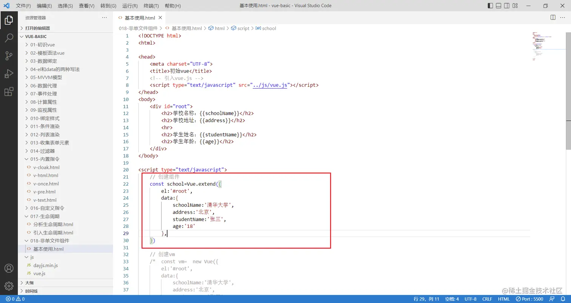This screenshot has width=571, height=303.
Task: Open v-once.html file
Action: click(x=46, y=184)
